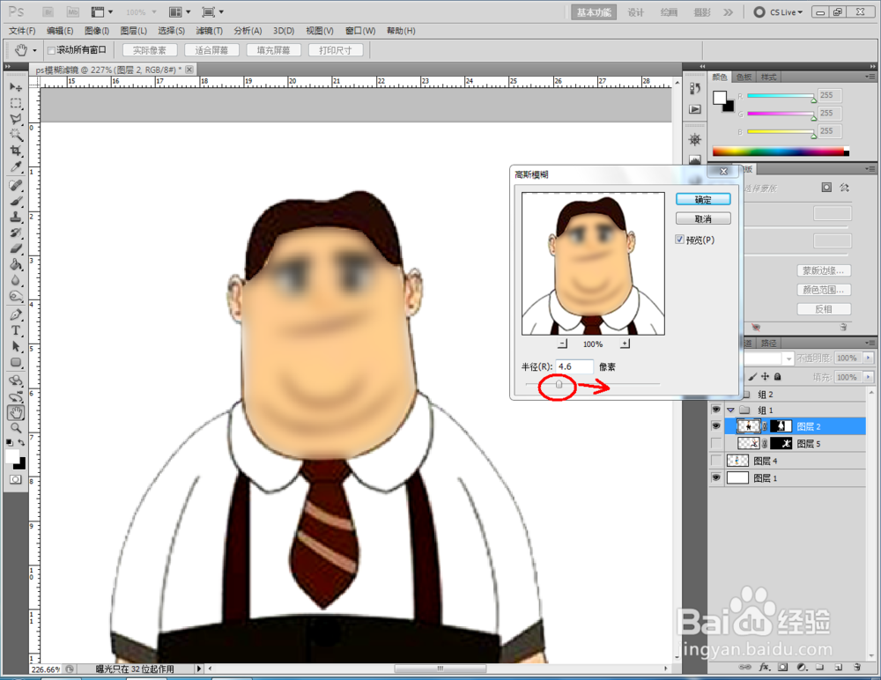Select the Dodge tool
This screenshot has width=881, height=680.
pyautogui.click(x=16, y=296)
